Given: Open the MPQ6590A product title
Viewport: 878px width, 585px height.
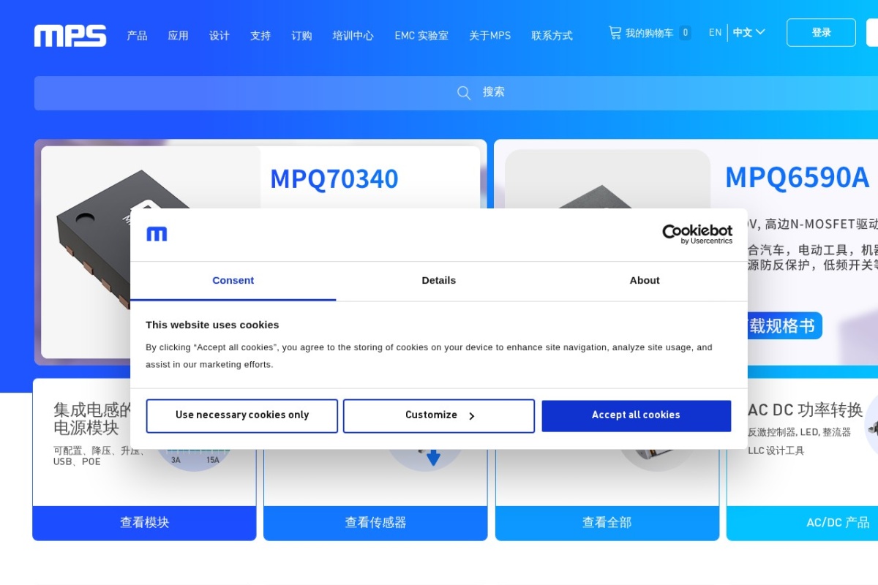Looking at the screenshot, I should click(x=797, y=178).
